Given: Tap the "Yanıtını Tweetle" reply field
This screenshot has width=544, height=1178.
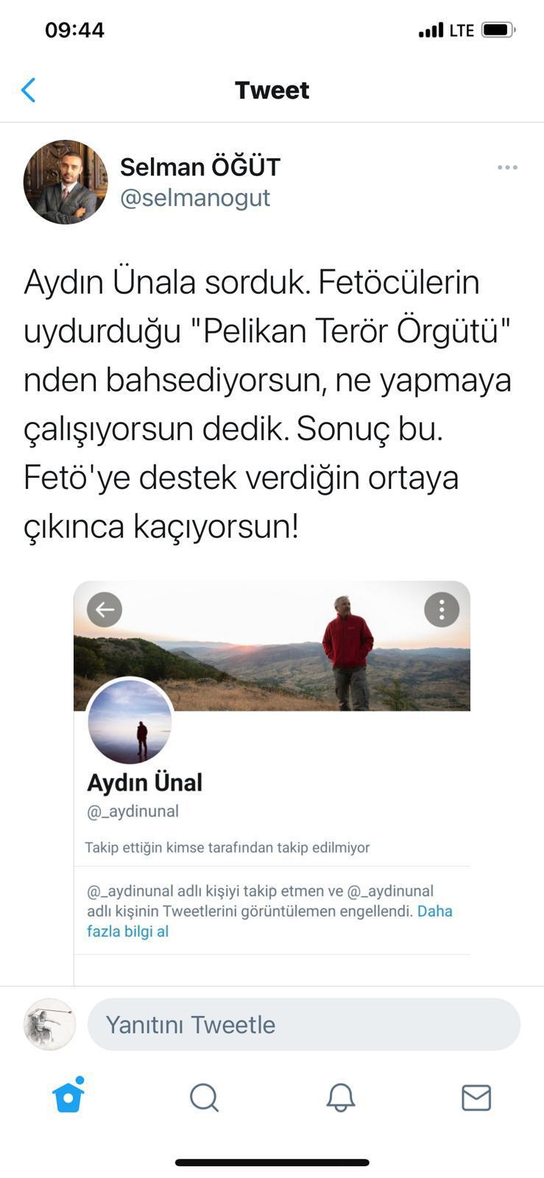Looking at the screenshot, I should [x=304, y=1024].
